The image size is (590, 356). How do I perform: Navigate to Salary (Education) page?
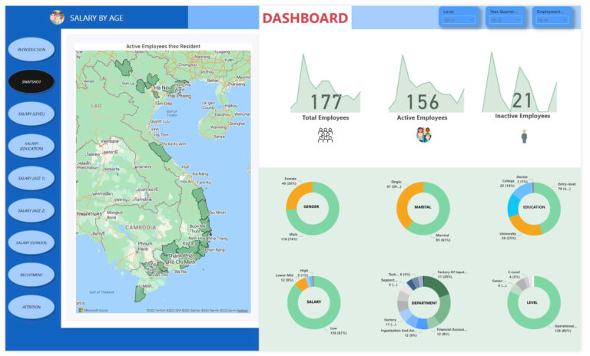pyautogui.click(x=31, y=146)
